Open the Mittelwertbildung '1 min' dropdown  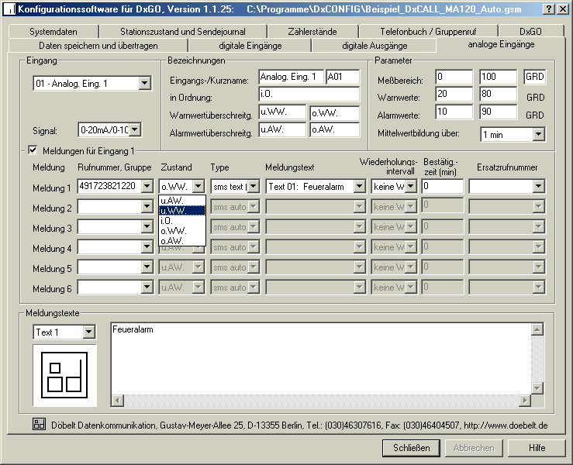[539, 134]
